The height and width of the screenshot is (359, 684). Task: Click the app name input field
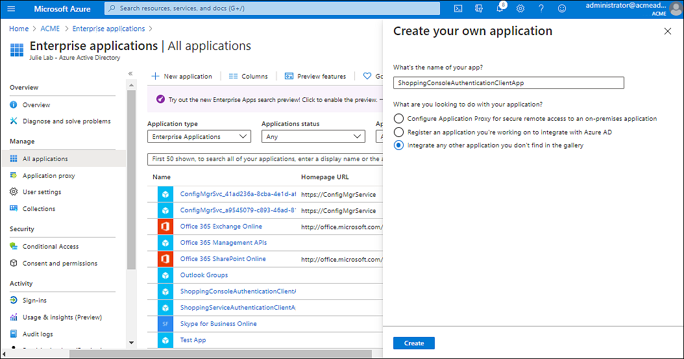(x=508, y=83)
